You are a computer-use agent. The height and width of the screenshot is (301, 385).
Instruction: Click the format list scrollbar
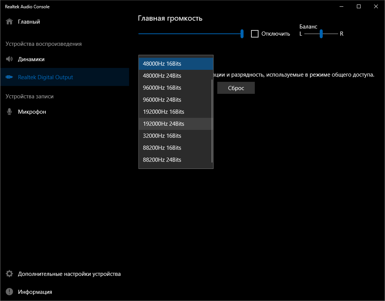(212, 120)
